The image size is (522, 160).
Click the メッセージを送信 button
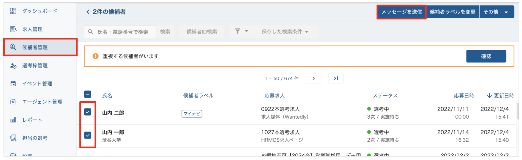tap(401, 12)
